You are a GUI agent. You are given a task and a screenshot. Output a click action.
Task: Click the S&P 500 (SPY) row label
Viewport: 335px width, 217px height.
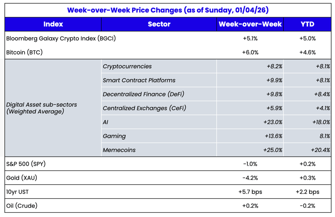point(26,164)
